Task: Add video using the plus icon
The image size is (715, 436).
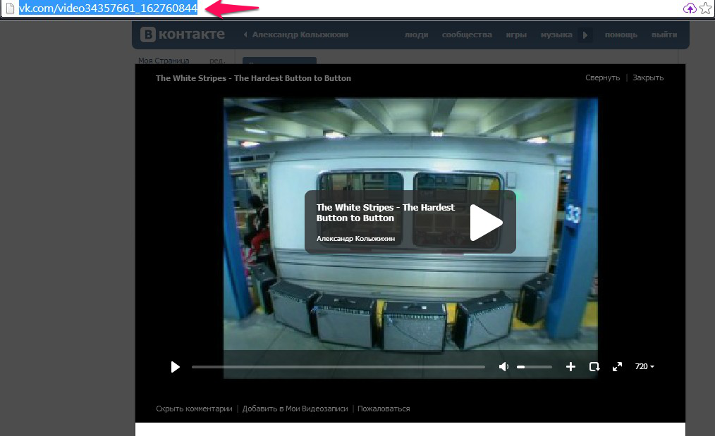Action: click(x=570, y=367)
